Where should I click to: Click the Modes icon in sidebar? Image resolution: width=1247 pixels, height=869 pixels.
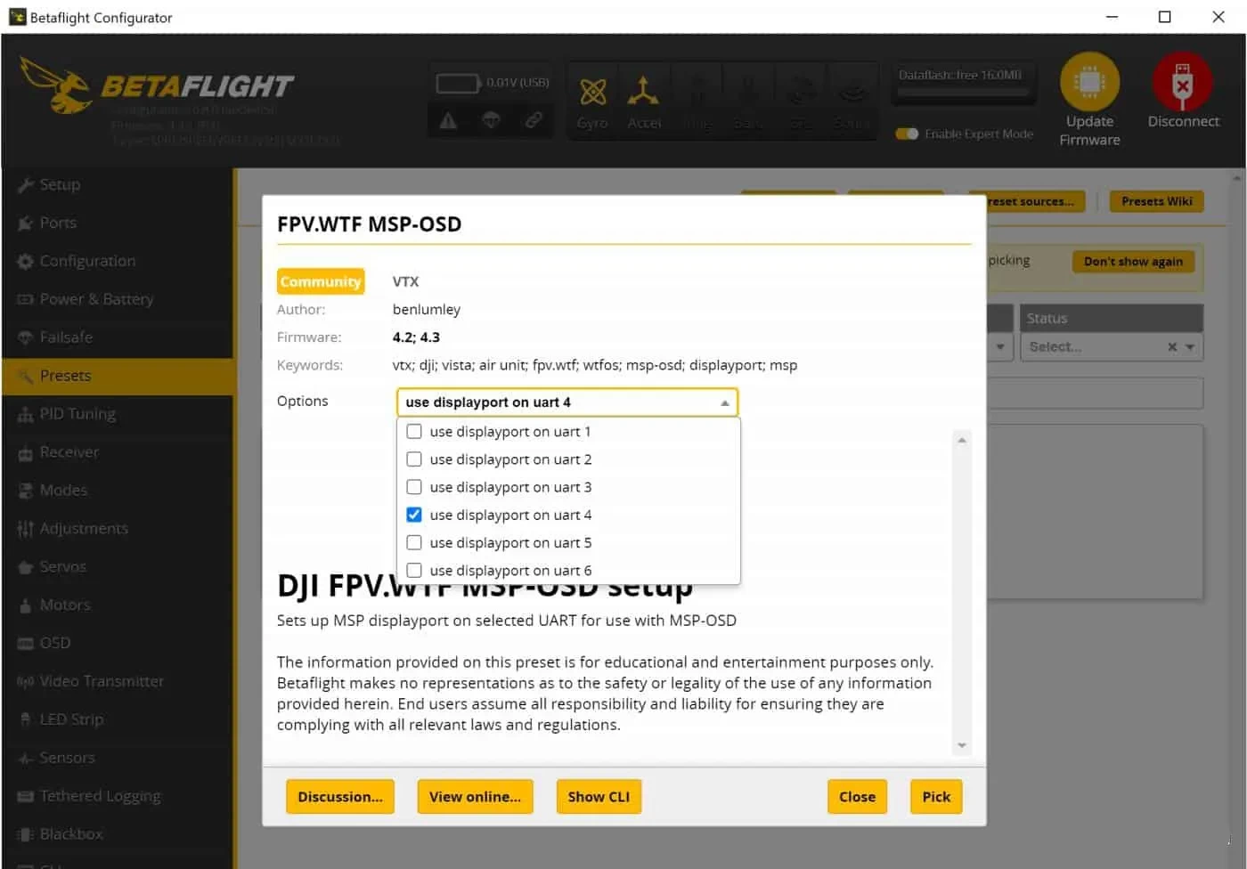(26, 491)
